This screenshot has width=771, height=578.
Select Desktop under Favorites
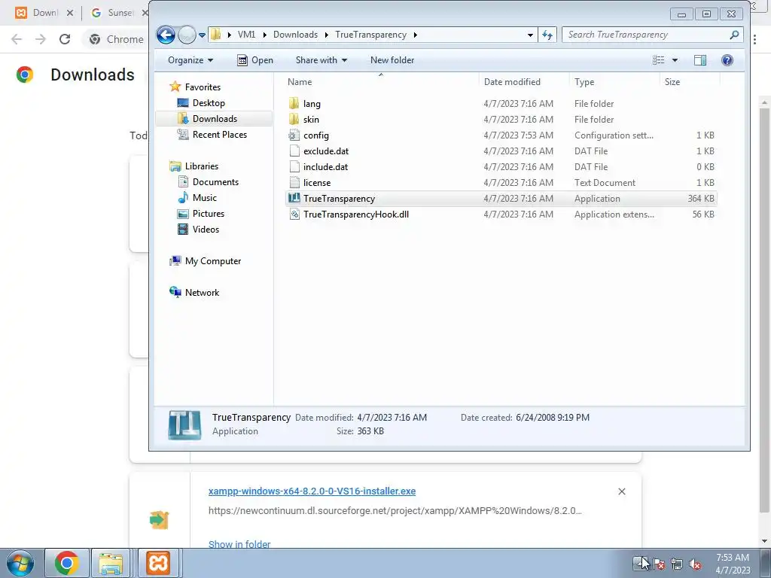209,102
